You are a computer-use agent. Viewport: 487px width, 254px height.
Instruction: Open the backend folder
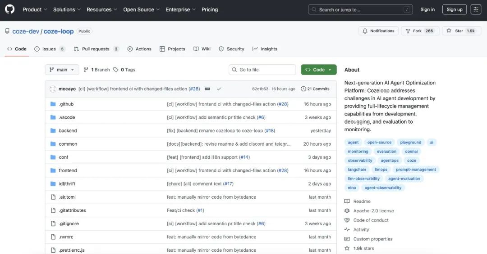pyautogui.click(x=68, y=131)
